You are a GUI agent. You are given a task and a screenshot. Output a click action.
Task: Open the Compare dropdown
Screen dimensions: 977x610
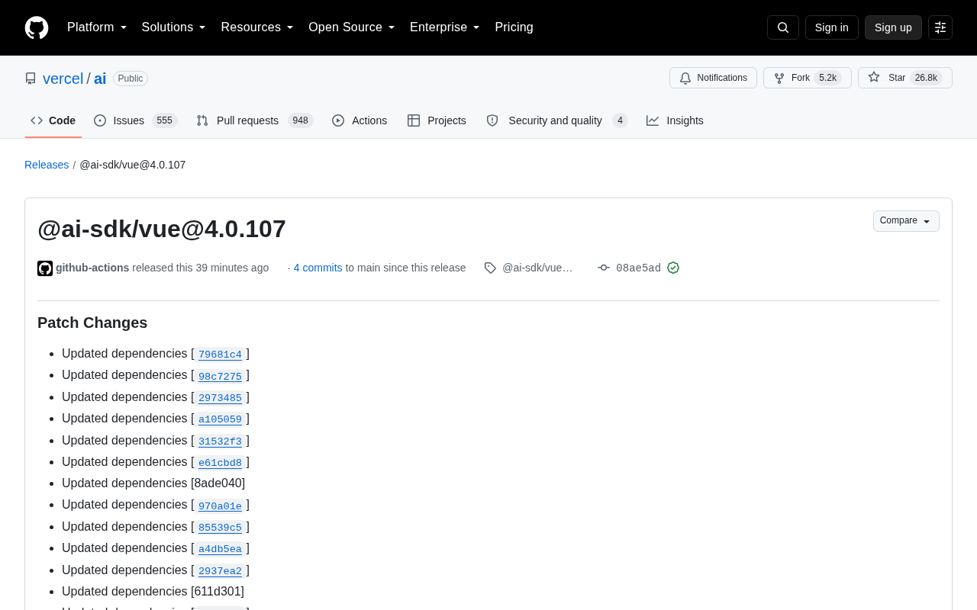(906, 221)
